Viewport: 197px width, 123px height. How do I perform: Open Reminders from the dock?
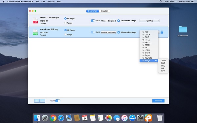tap(101, 118)
